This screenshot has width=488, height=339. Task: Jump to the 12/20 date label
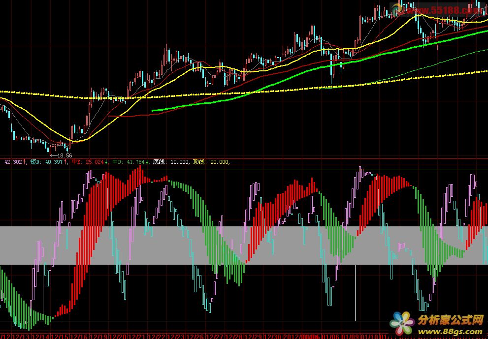[x=118, y=337]
